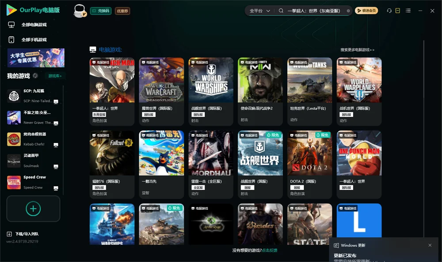This screenshot has height=262, width=442.
Task: Open Arche Rage game card
Action: coord(211,224)
